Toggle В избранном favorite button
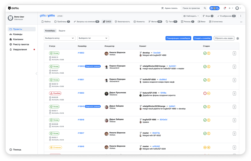The image size is (251, 161). (226, 16)
